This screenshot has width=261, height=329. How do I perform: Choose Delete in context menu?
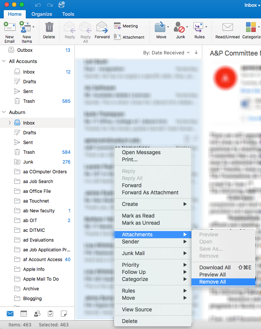click(153, 321)
